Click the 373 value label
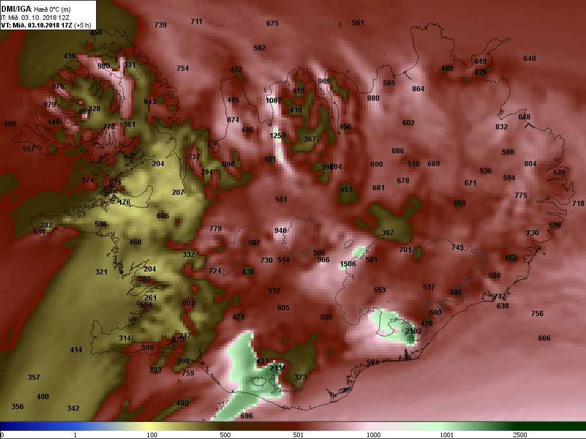Image resolution: width=586 pixels, height=439 pixels. 301,378
